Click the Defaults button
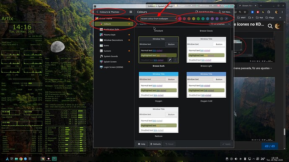 (x=155, y=144)
